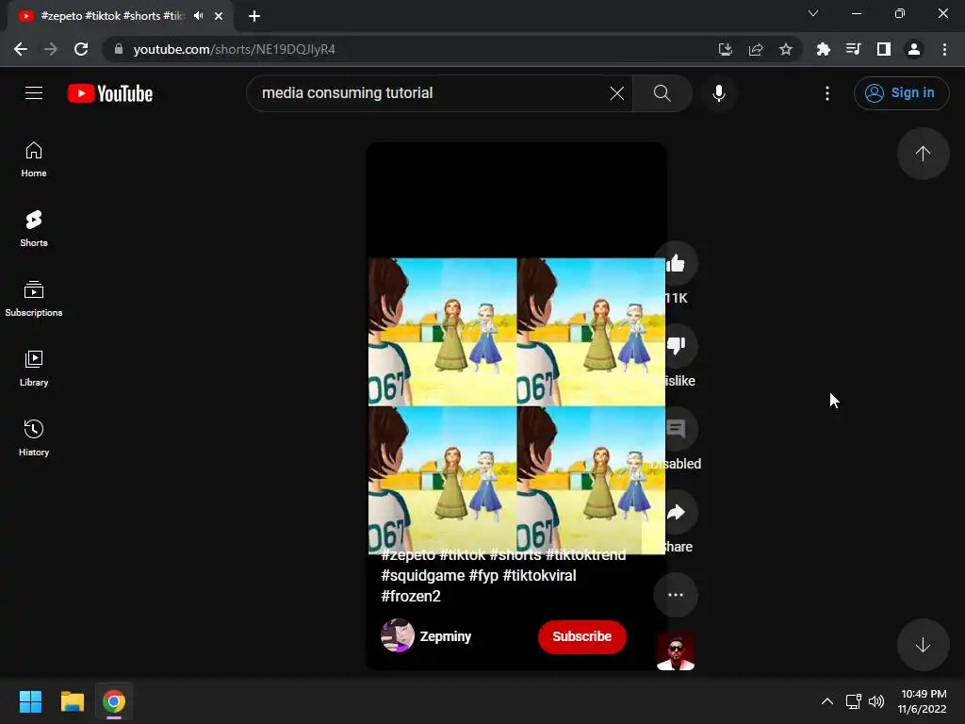Open Subscriptions in sidebar
This screenshot has width=965, height=724.
[x=34, y=299]
